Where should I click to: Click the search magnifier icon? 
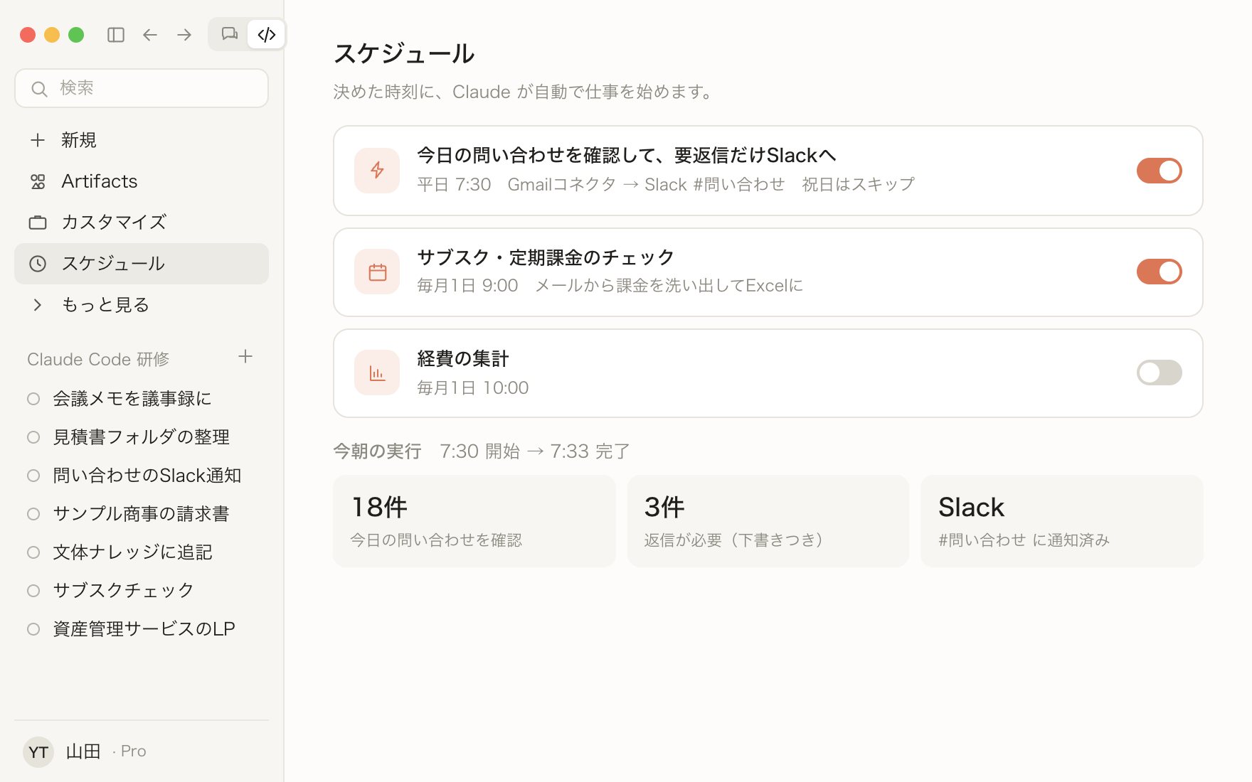[x=39, y=88]
